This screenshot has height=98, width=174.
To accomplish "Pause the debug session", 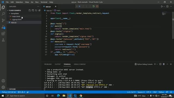I will point(79,6).
